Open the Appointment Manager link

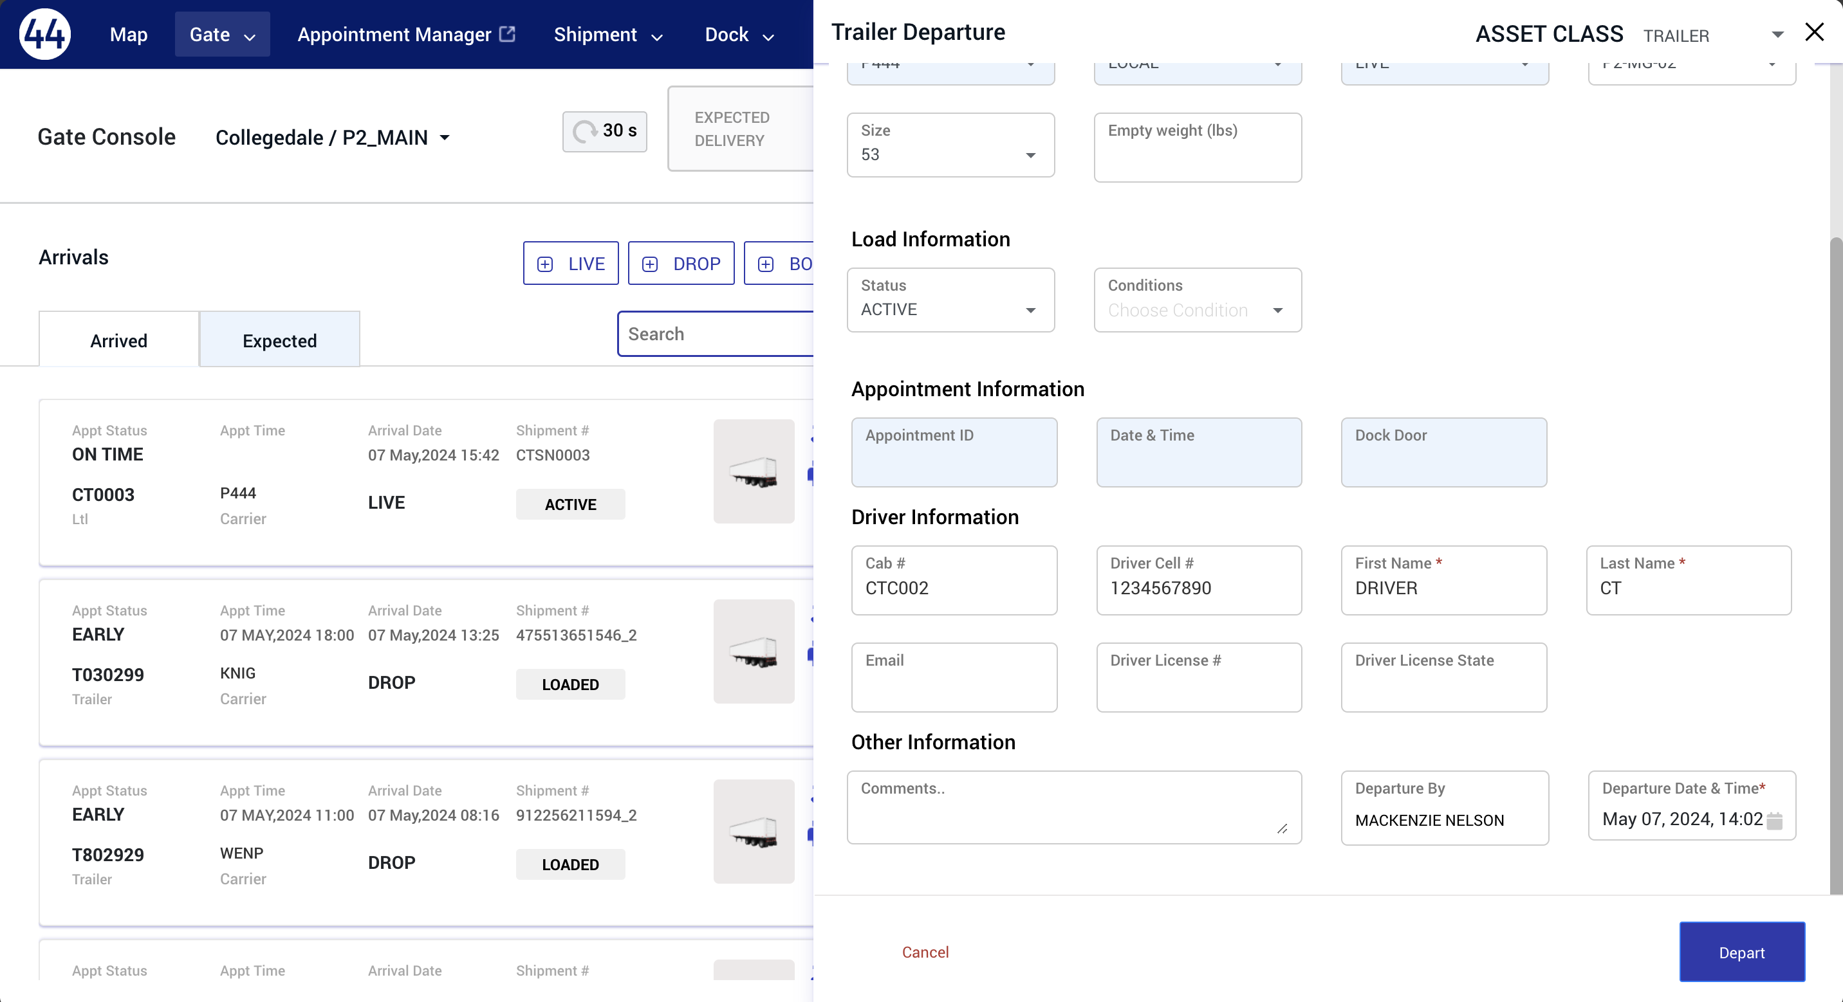[x=405, y=34]
